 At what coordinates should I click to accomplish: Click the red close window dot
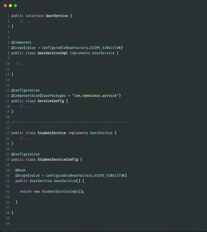[x=5, y=6]
